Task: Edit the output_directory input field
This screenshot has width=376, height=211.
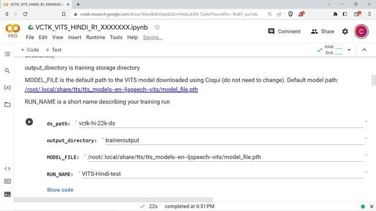Action: [x=234, y=140]
